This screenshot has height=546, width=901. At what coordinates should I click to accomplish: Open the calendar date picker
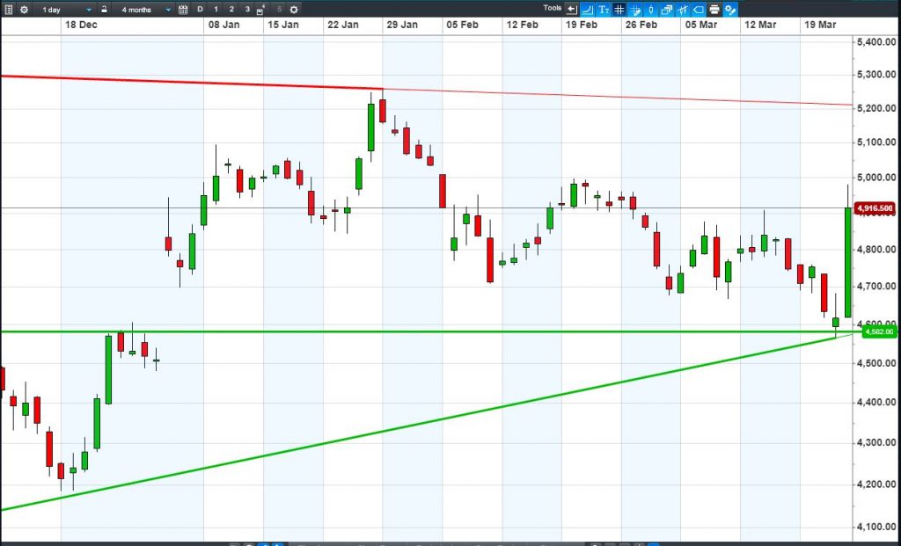183,10
